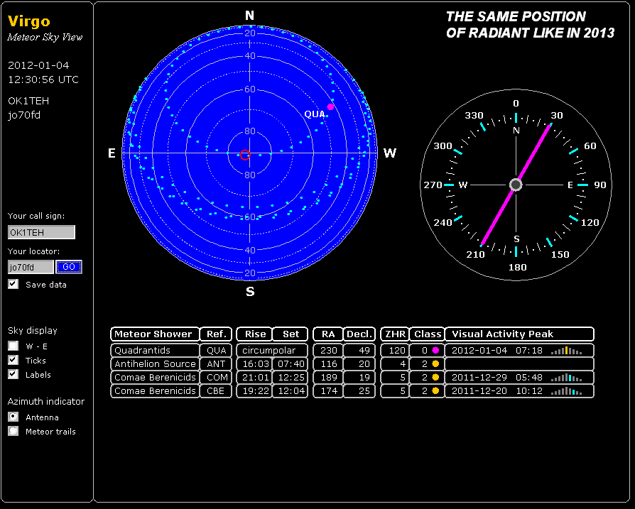Select the Antenna azimuth indicator option
Viewport: 635px width, 509px height.
[13, 417]
